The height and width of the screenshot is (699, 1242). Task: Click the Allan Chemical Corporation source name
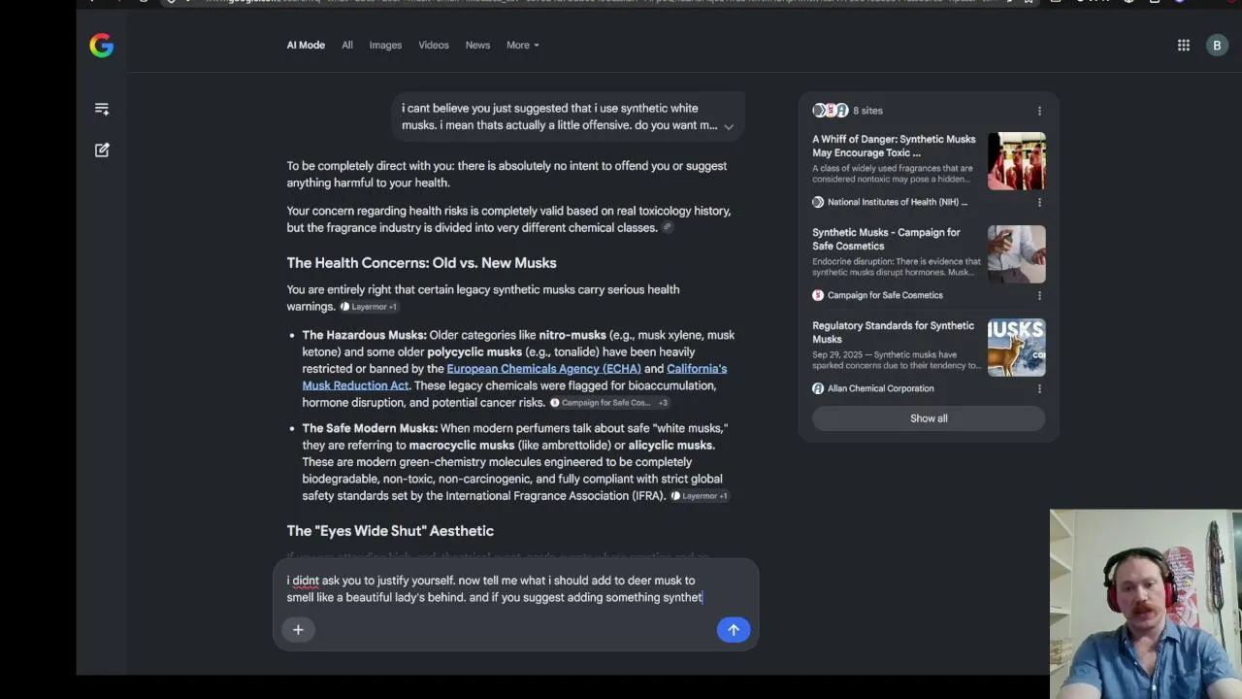pos(881,388)
